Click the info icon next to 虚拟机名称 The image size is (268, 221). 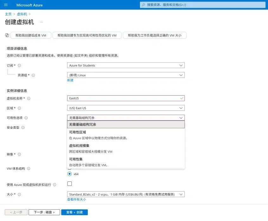(x=29, y=98)
